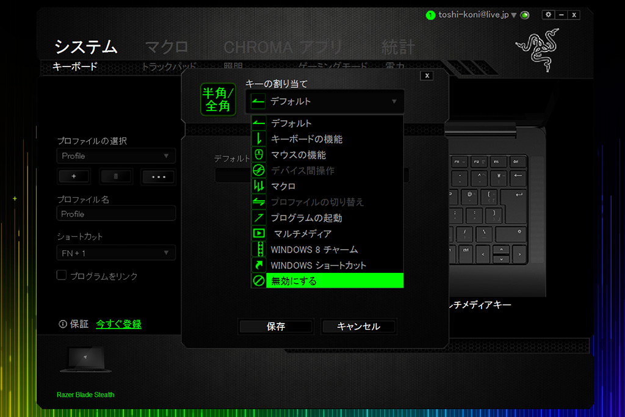Image resolution: width=625 pixels, height=417 pixels.
Task: Click the online status circle icon
Action: coord(526,15)
